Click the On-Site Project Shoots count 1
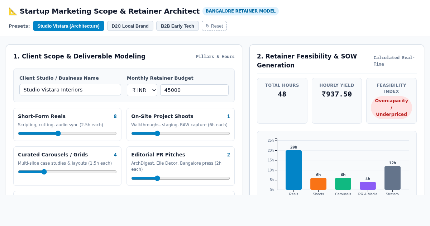The image size is (430, 226). 229,116
